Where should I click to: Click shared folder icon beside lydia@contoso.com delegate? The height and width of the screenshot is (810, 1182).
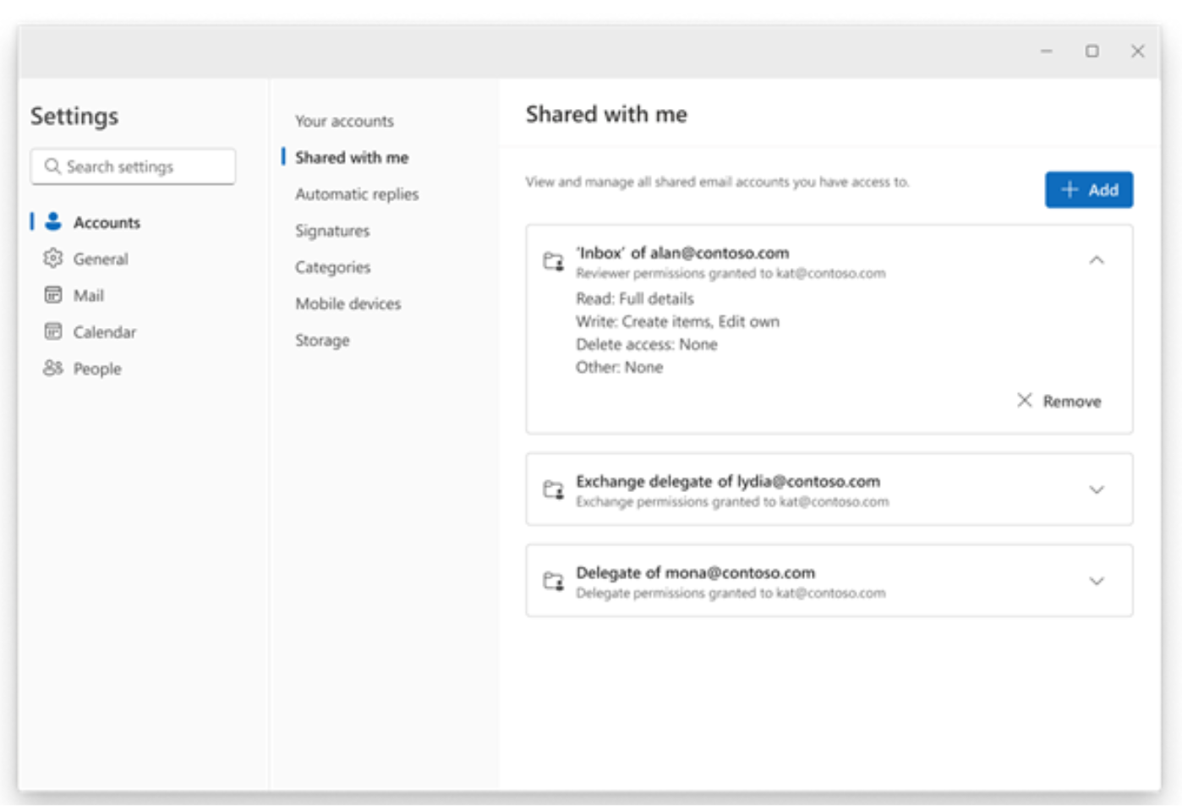pos(553,490)
